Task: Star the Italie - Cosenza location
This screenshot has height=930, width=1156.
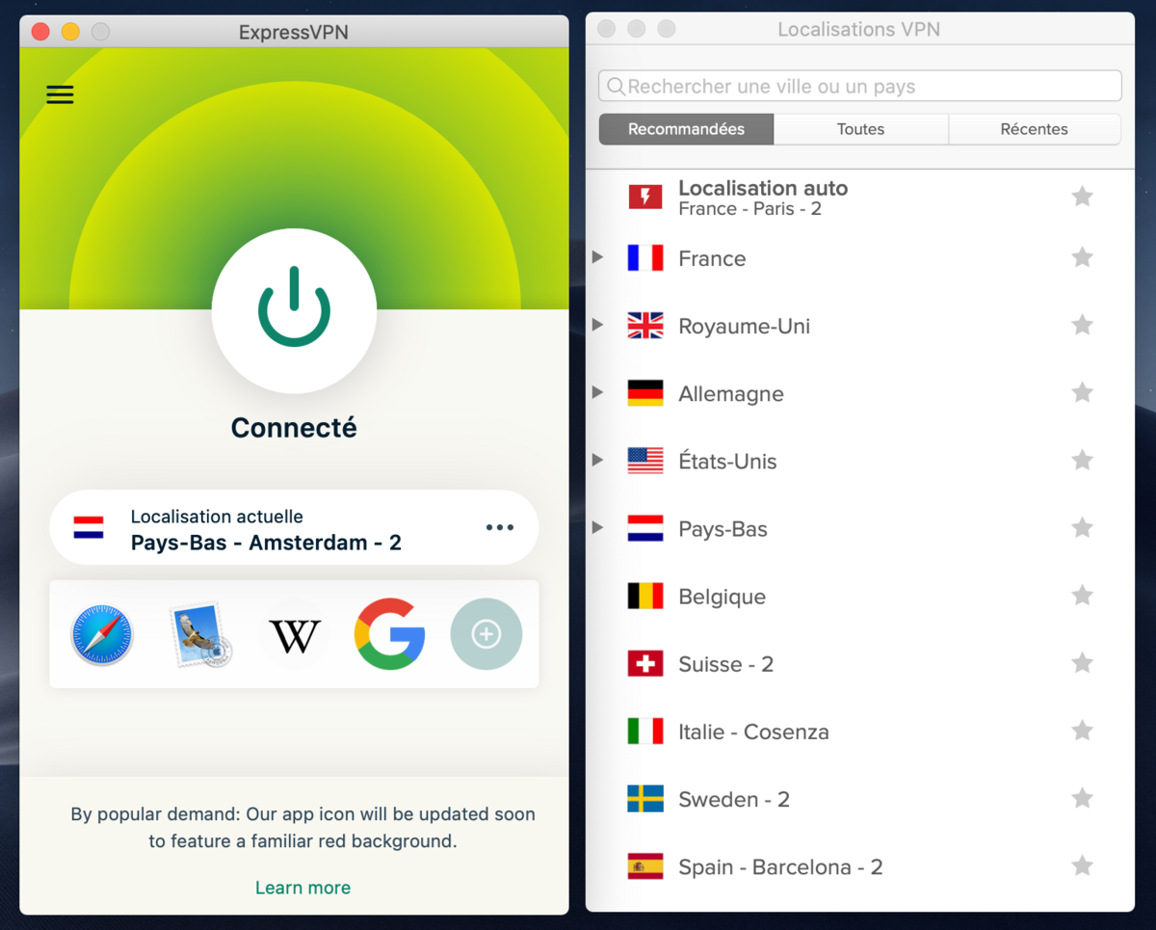Action: tap(1082, 731)
